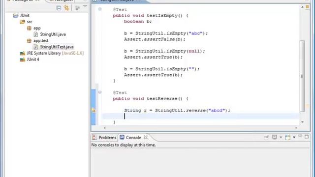Click the warning marker beside String r line
This screenshot has height=177, width=315.
(94, 110)
